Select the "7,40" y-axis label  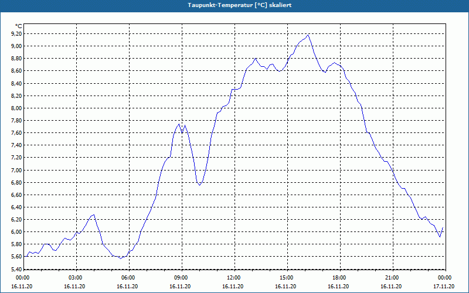(17, 145)
